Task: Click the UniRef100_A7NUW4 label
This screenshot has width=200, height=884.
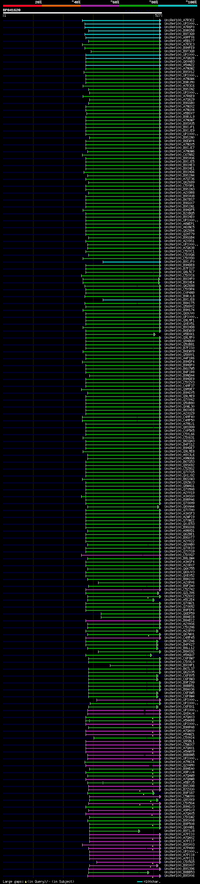Action: [x=179, y=79]
